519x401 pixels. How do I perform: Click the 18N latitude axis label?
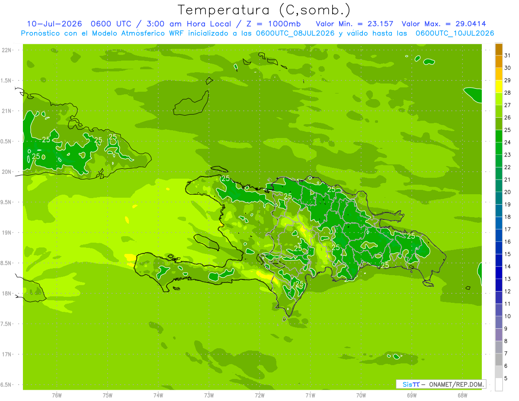click(x=7, y=293)
